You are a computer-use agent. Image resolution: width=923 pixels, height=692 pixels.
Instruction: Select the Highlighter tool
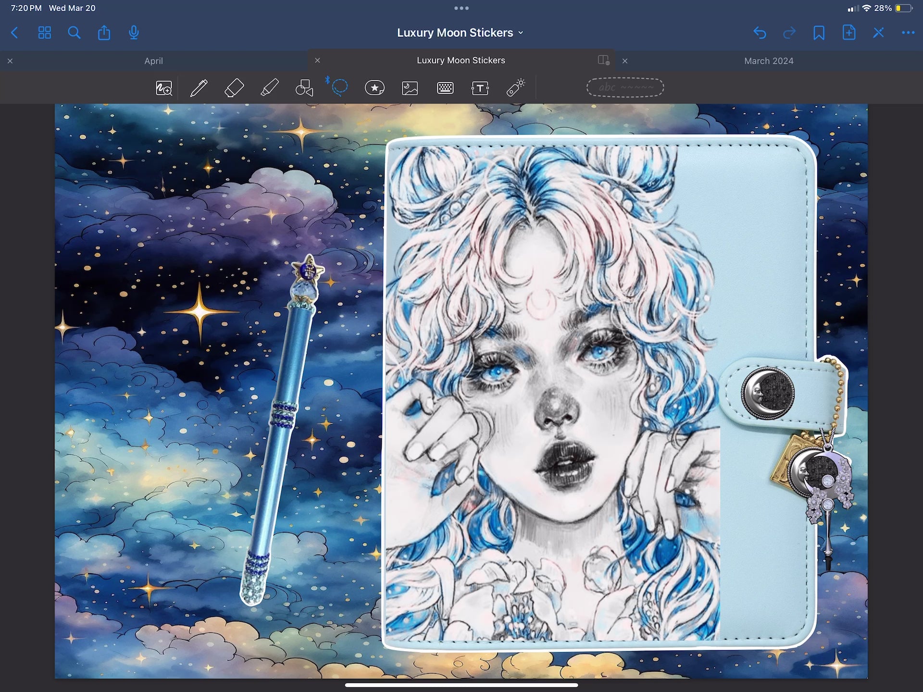click(x=269, y=88)
